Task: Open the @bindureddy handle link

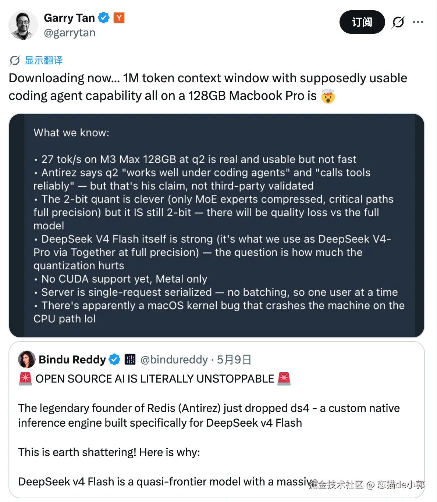Action: 174,359
